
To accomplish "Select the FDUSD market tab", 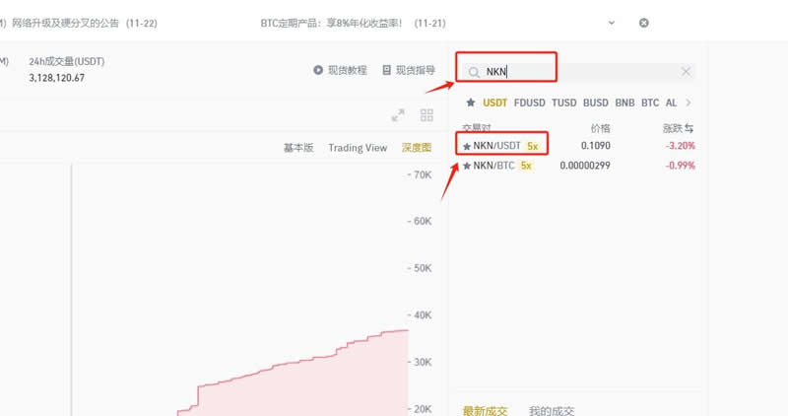I will (x=529, y=103).
